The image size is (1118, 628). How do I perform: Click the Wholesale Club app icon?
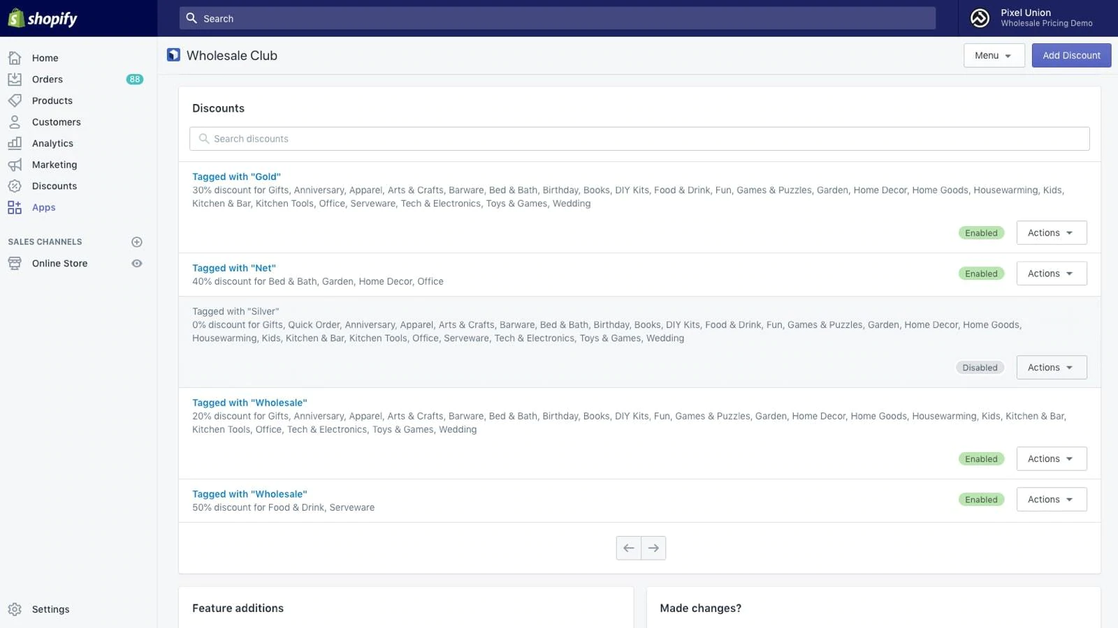[173, 55]
